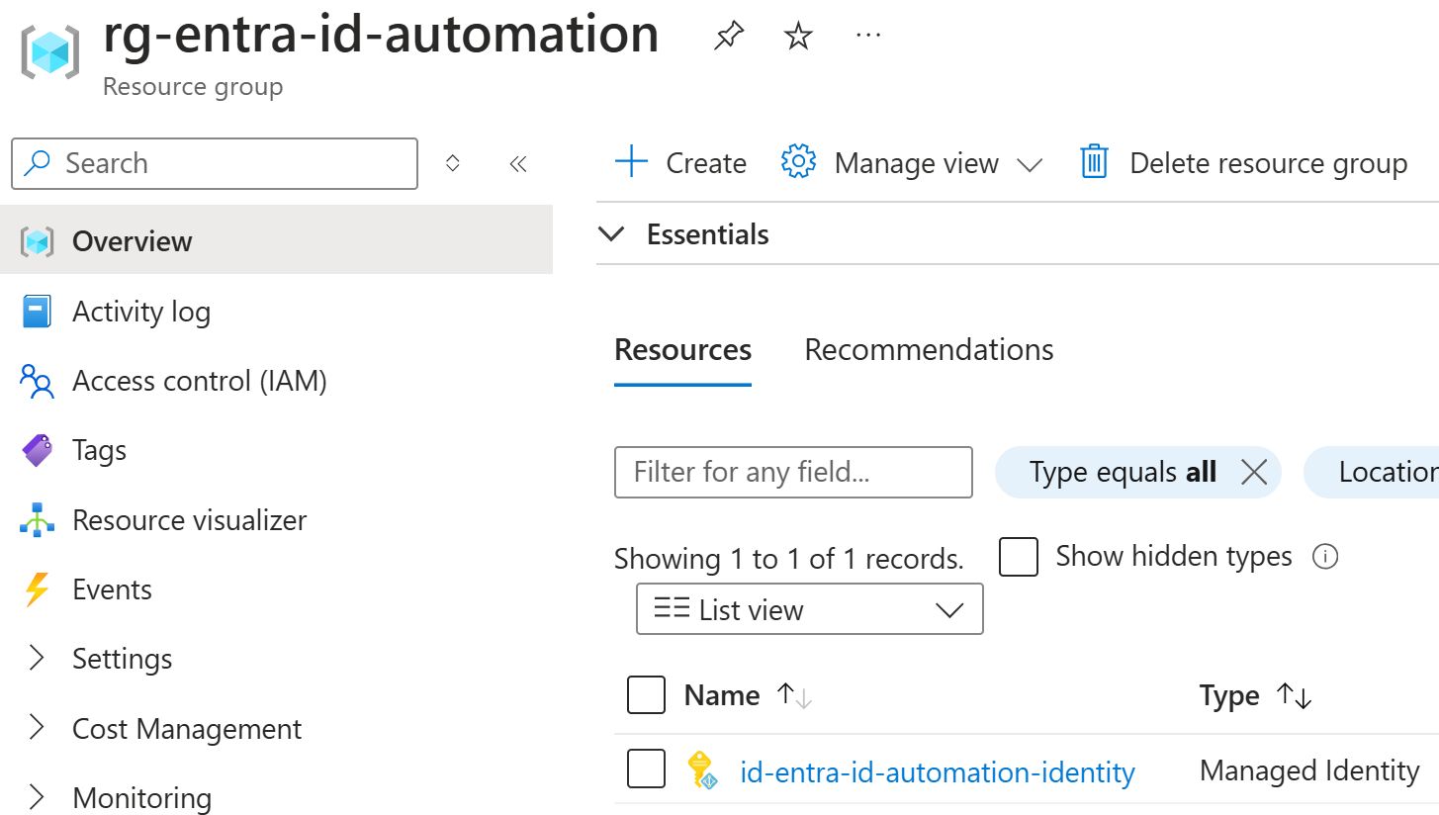Collapse the sidebar with double chevron
This screenshot has width=1439, height=815.
[518, 163]
